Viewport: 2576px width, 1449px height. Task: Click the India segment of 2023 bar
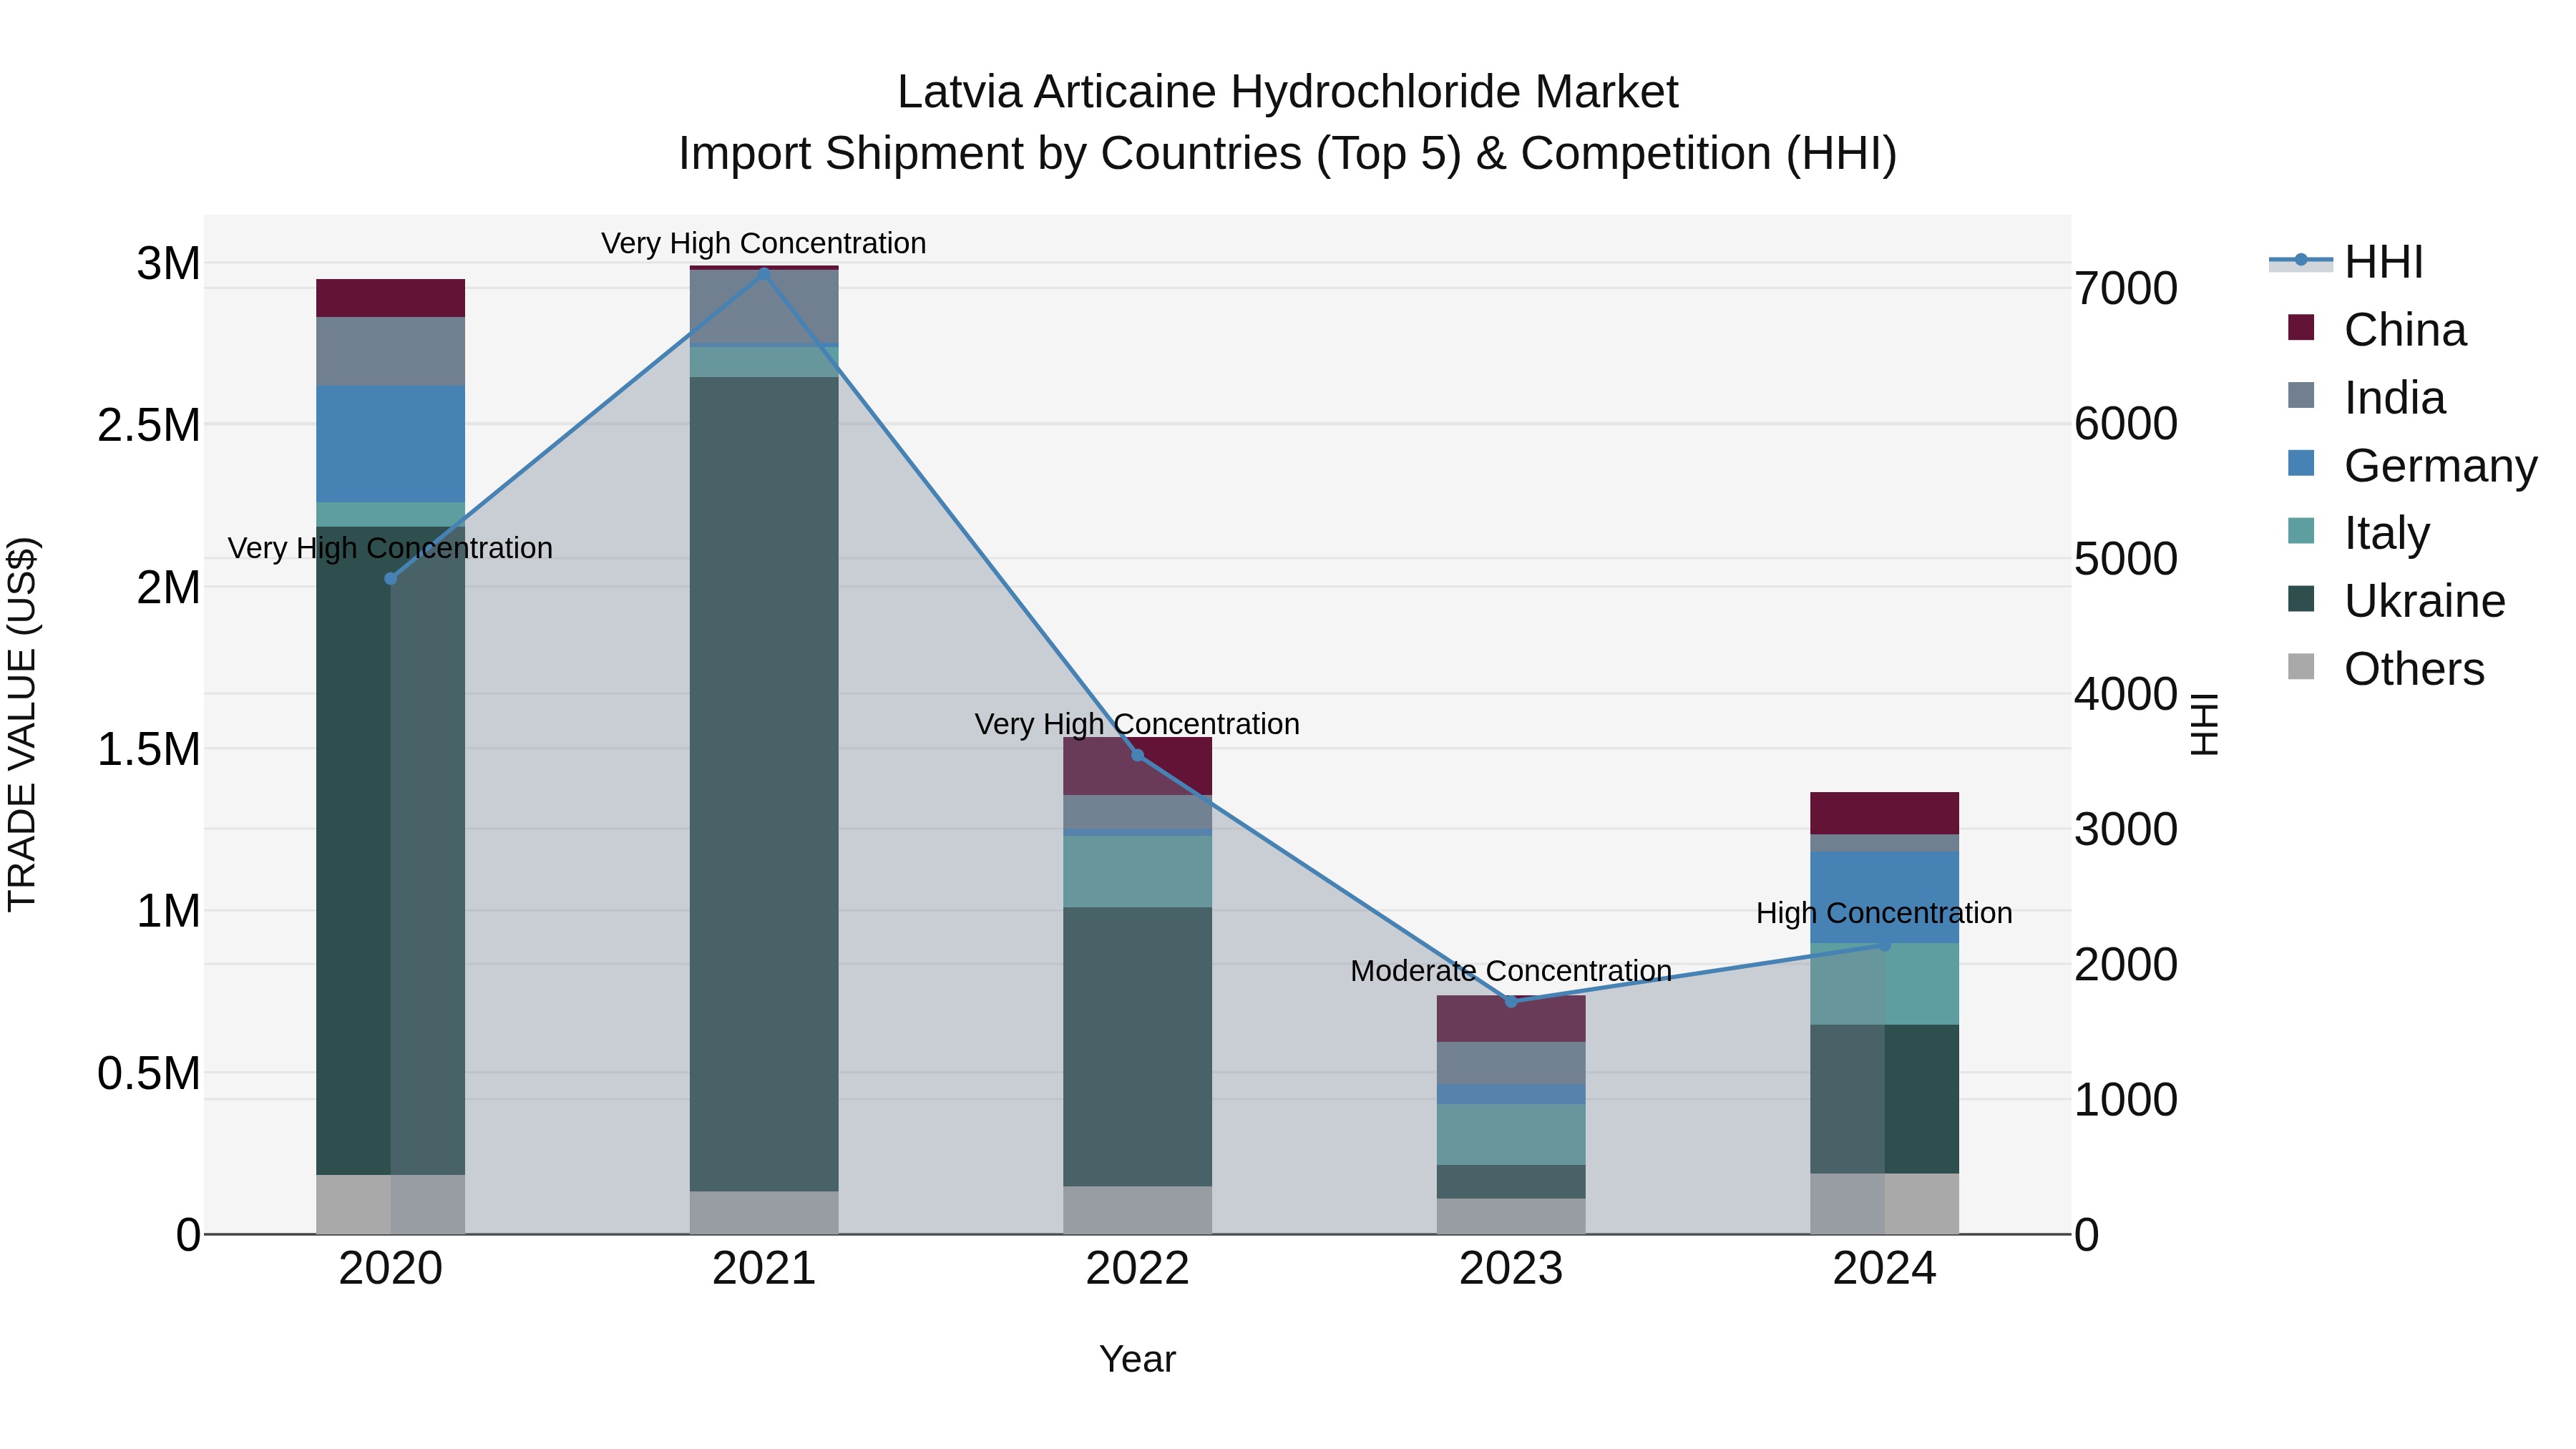pyautogui.click(x=1511, y=1063)
